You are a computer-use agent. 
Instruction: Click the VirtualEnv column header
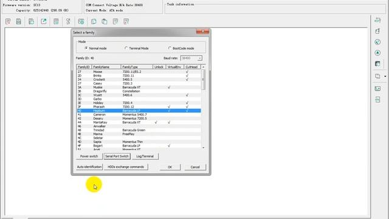174,67
